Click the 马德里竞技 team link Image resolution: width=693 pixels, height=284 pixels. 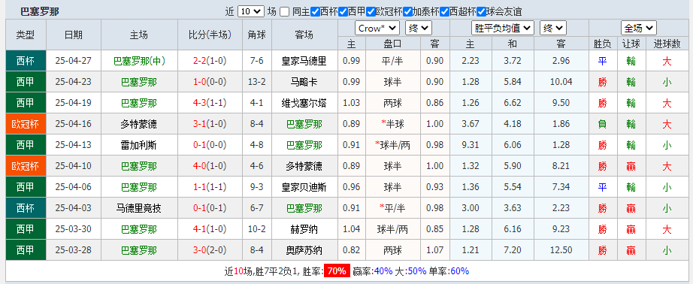(x=139, y=208)
